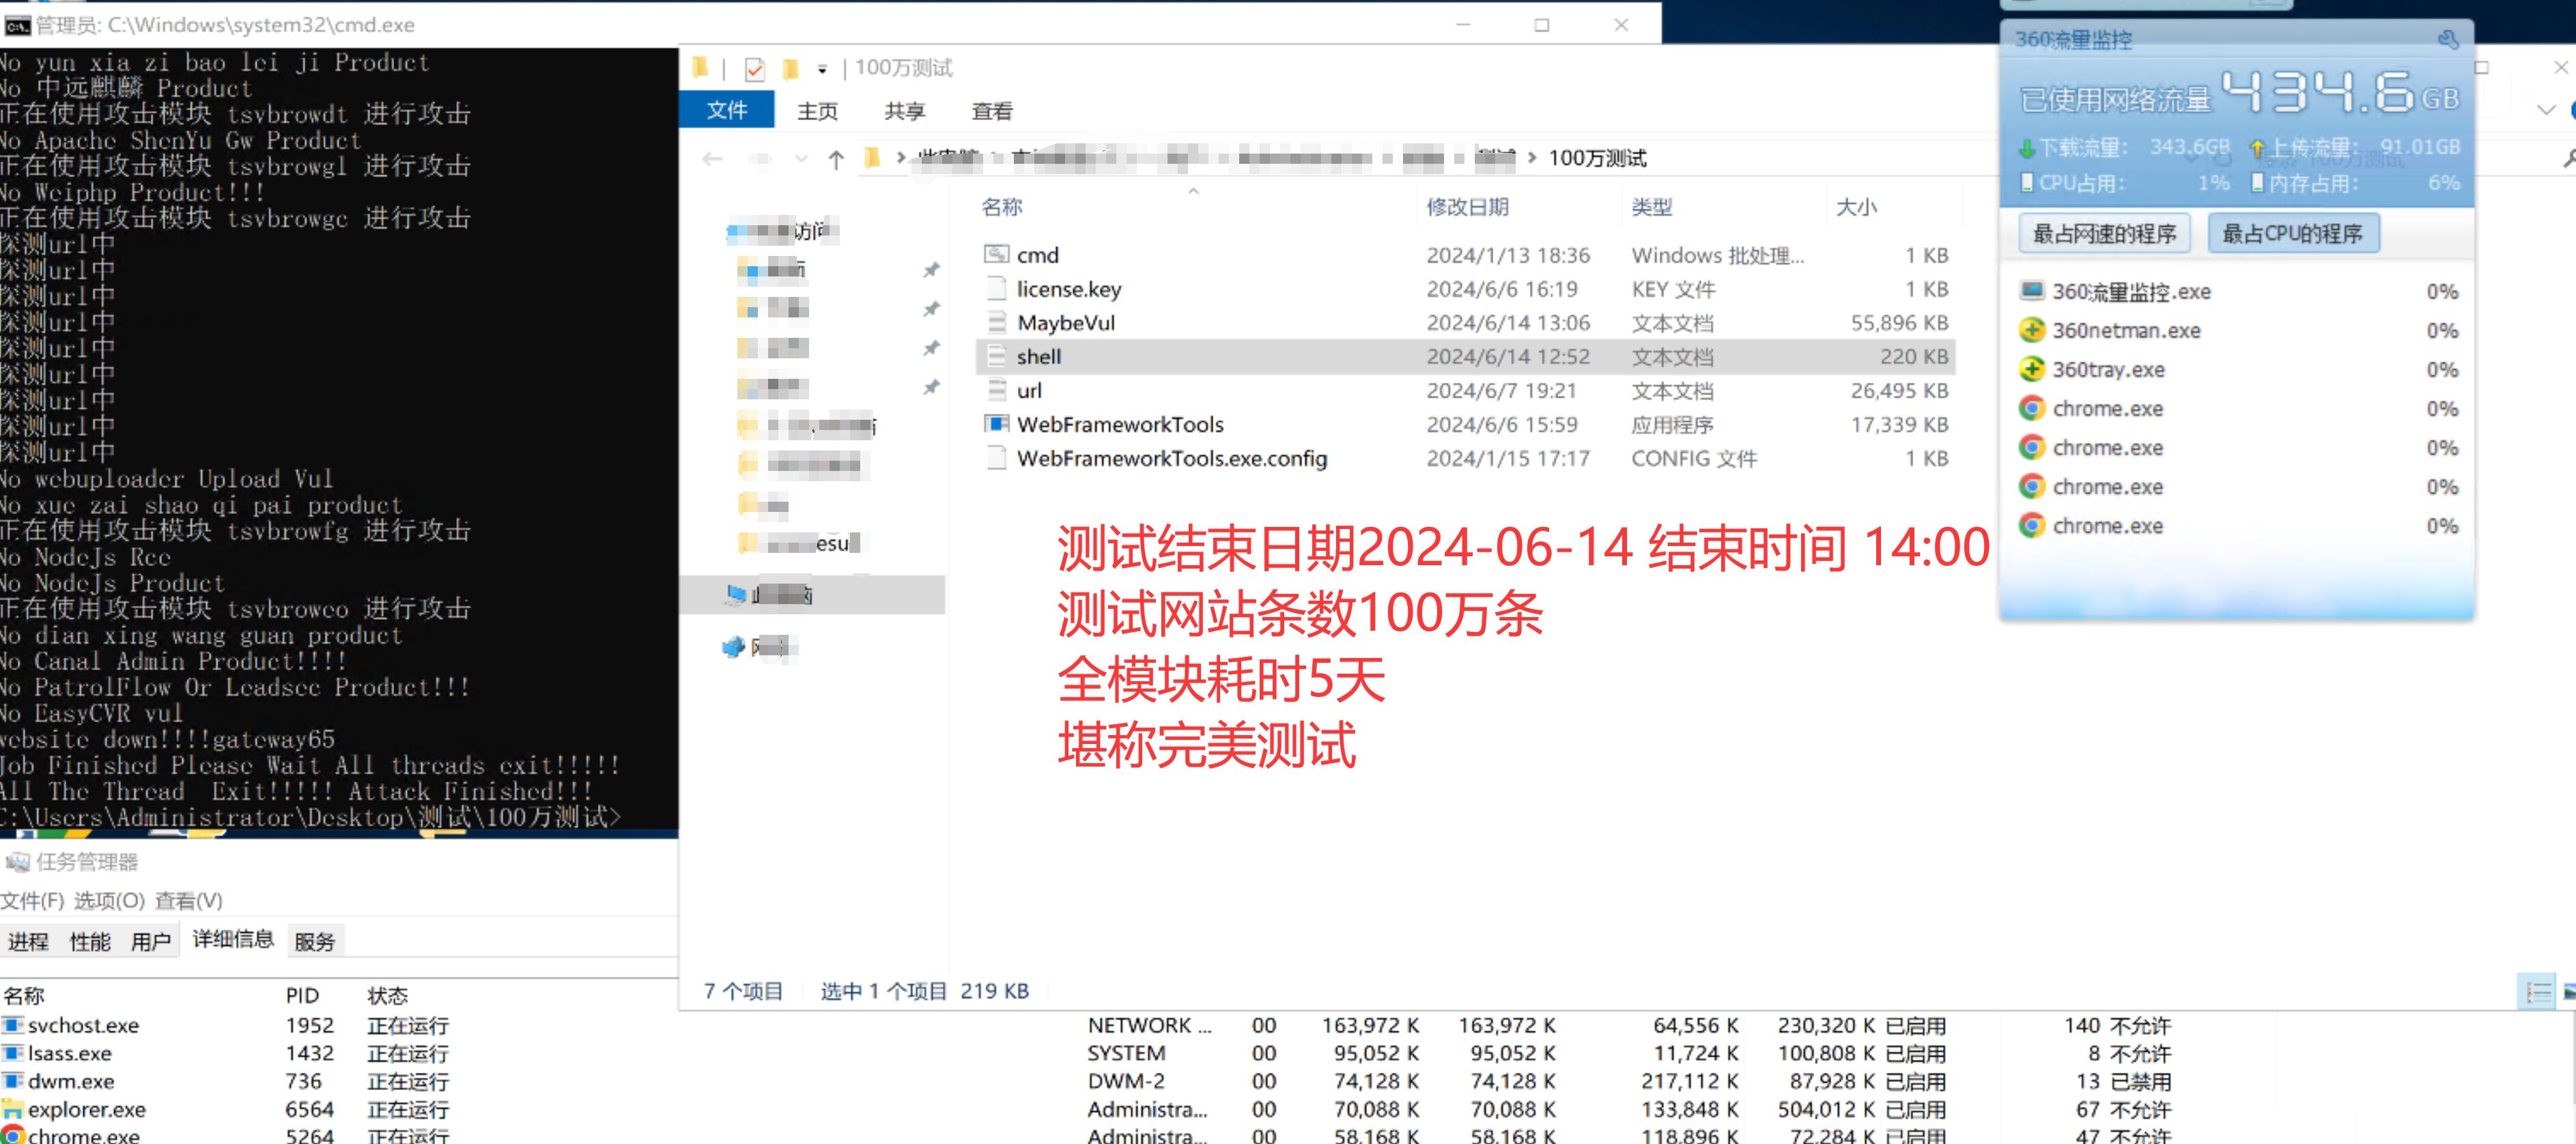Click the 360netman.exe program icon
Viewport: 2576px width, 1144px height.
pyautogui.click(x=2031, y=330)
